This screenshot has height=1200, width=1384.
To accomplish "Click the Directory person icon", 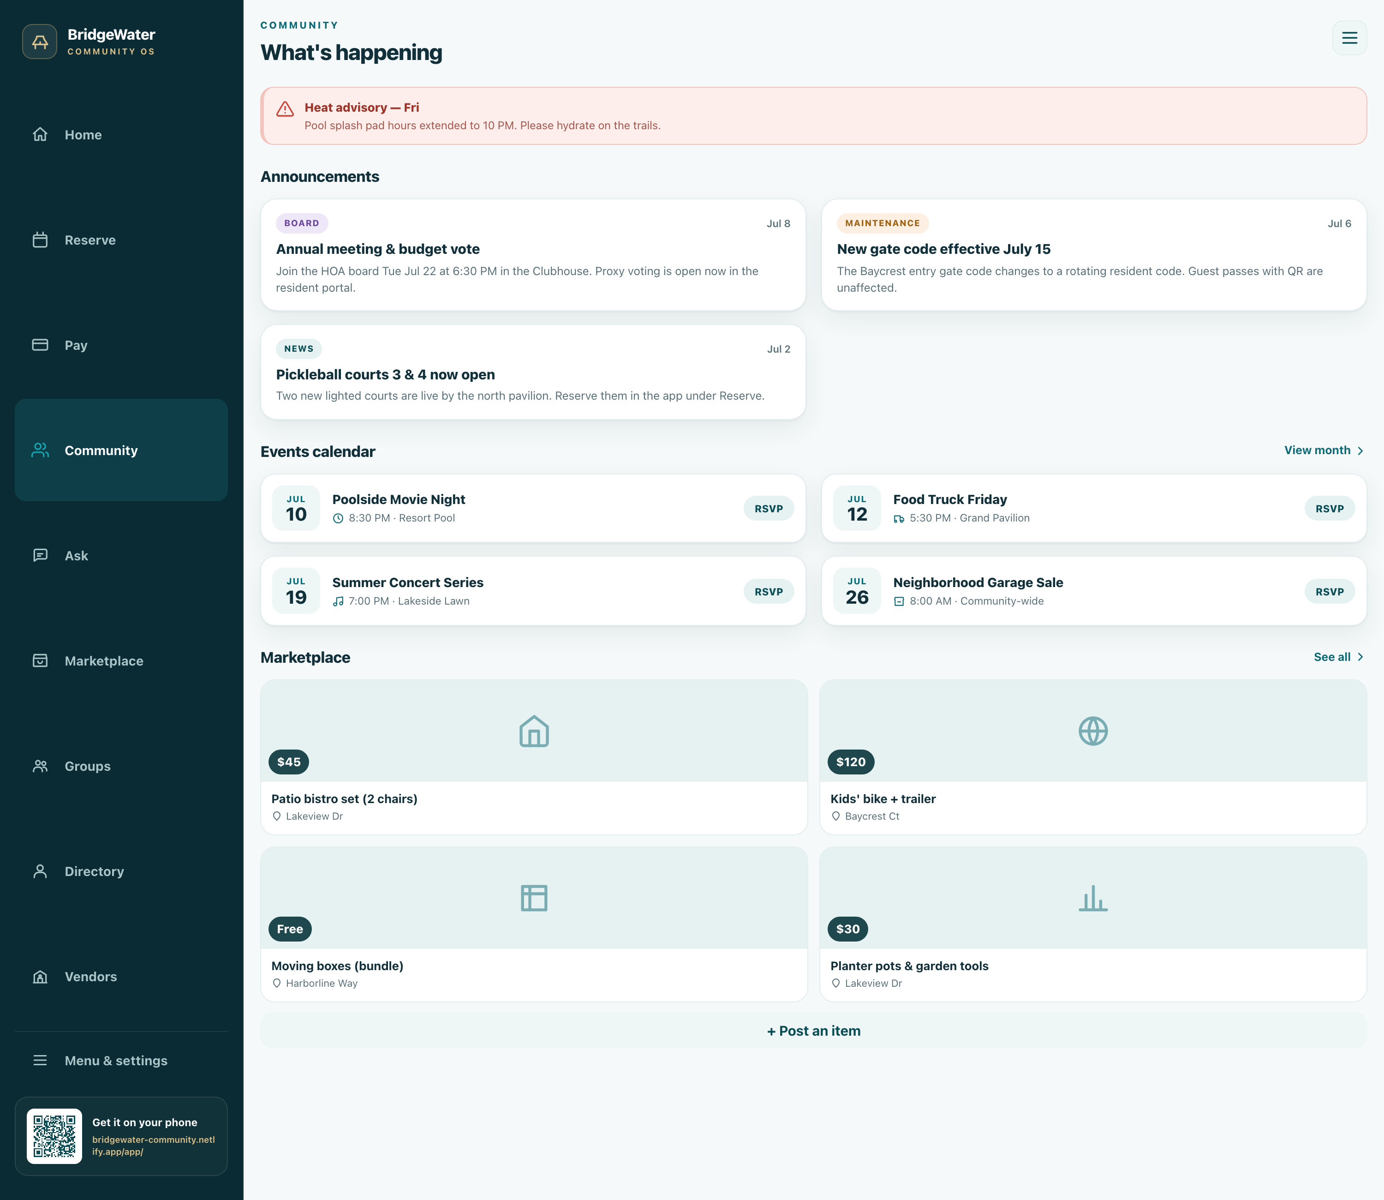I will click(x=40, y=871).
